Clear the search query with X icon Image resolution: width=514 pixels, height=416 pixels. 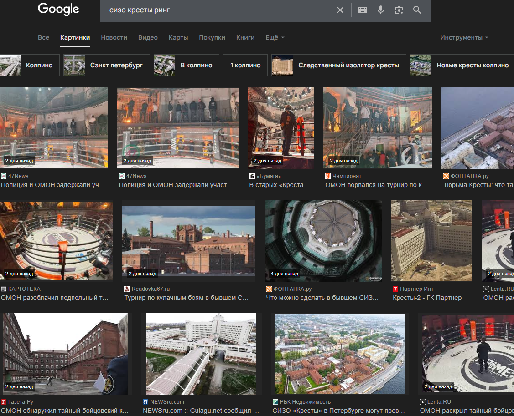pos(340,10)
